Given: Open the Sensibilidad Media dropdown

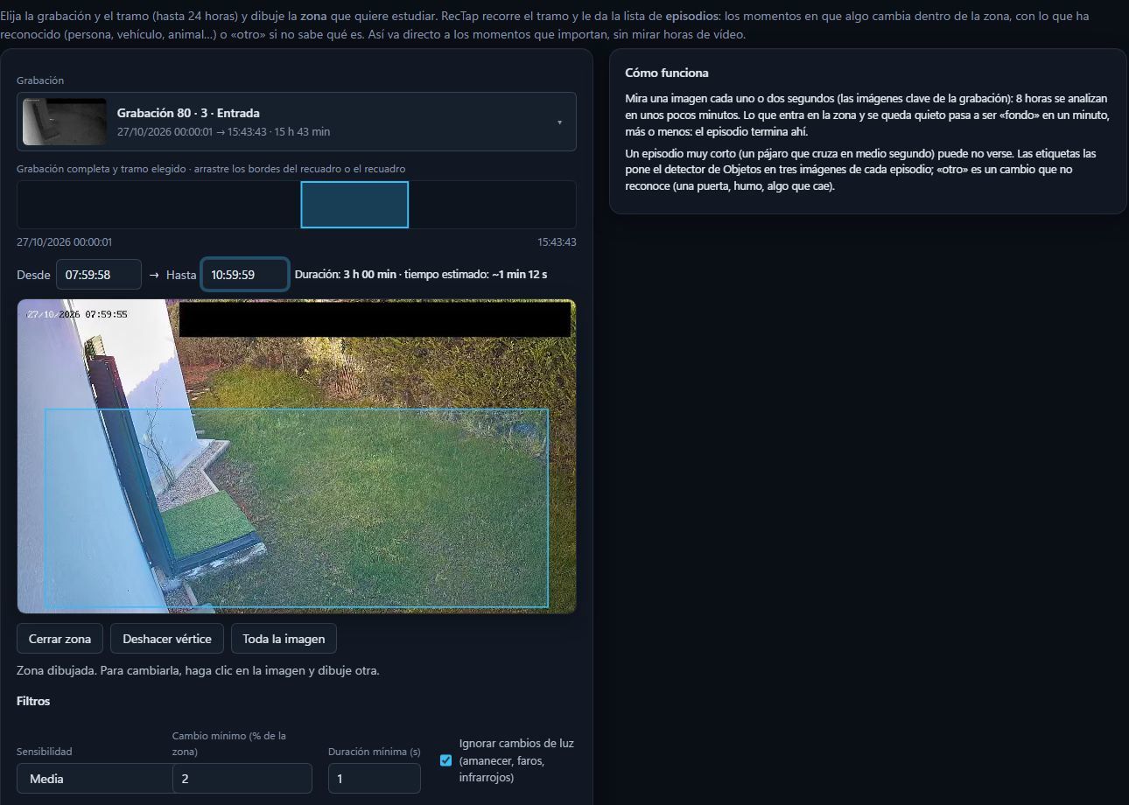Looking at the screenshot, I should click(x=95, y=779).
